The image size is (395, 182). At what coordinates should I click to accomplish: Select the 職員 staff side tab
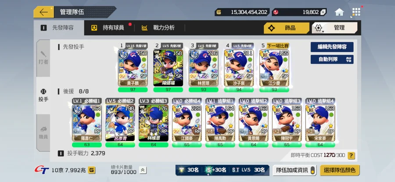pos(43,133)
